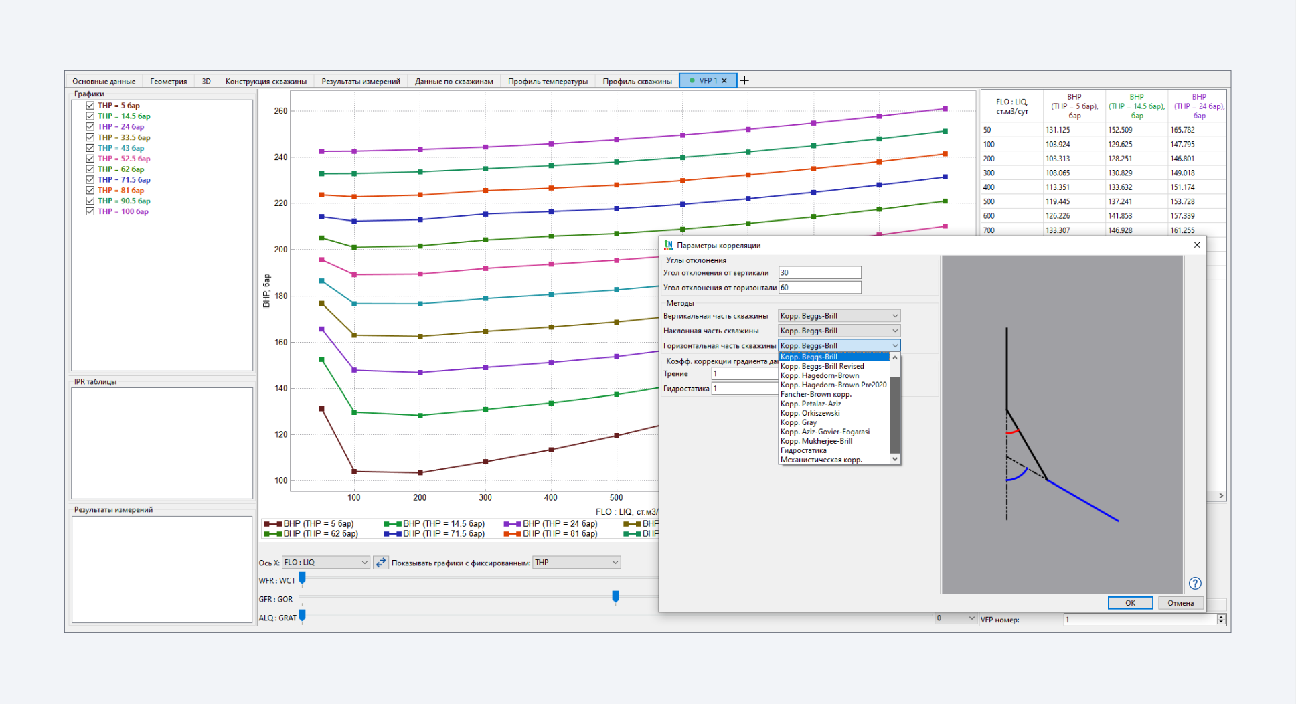
Task: Switch to Профиль скважины tab
Action: [637, 81]
